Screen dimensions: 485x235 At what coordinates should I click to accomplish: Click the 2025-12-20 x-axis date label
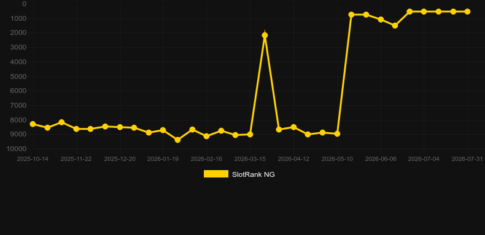click(x=120, y=159)
